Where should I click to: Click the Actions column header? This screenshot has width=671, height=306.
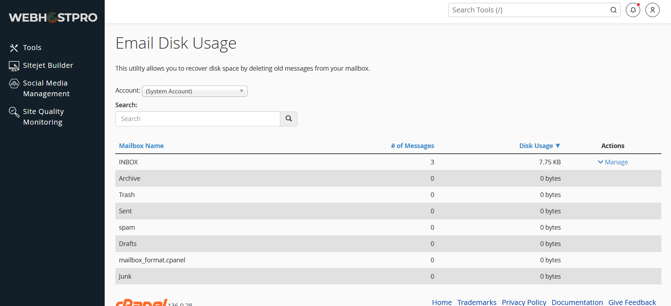pos(613,146)
